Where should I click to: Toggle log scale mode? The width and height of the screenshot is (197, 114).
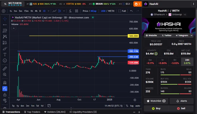tap(132, 106)
